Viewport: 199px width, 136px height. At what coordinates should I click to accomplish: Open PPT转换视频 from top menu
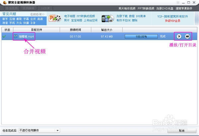(146, 9)
